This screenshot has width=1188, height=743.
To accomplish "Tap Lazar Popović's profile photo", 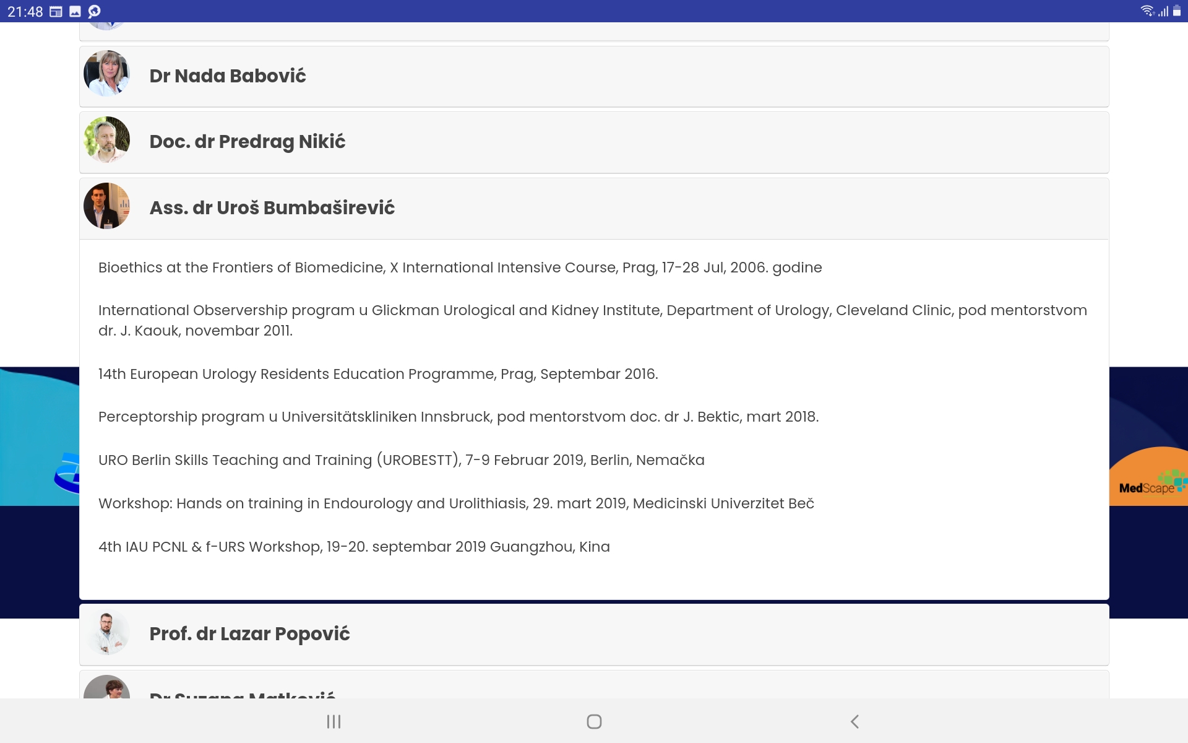I will click(106, 632).
